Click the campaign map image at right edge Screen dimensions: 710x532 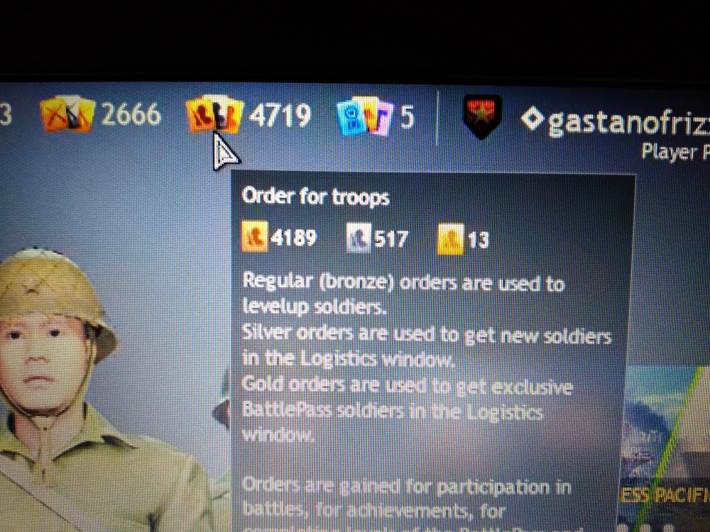(665, 448)
